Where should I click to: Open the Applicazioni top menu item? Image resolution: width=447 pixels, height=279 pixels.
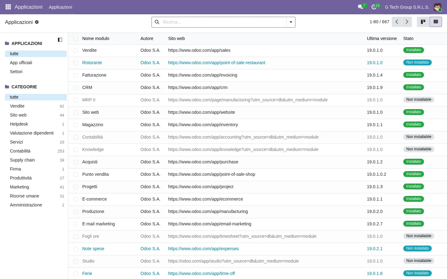[61, 7]
